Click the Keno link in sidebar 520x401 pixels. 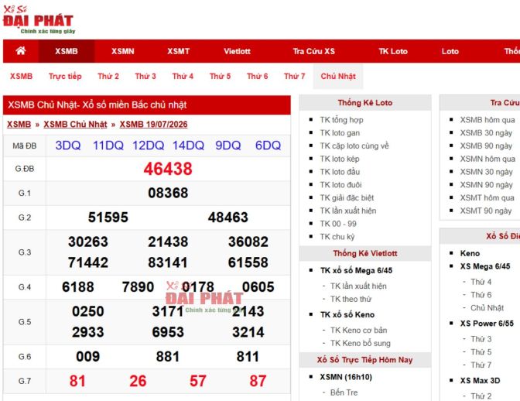[x=470, y=253]
